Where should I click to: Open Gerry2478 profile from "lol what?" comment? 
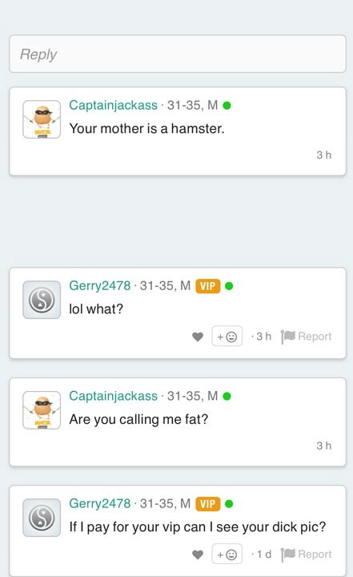coord(99,285)
